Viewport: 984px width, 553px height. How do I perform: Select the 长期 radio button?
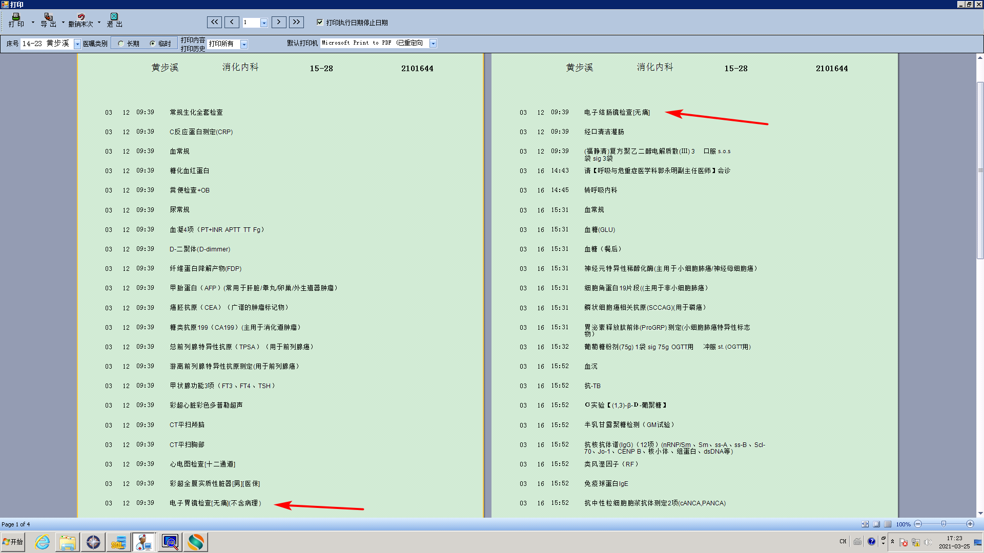pyautogui.click(x=121, y=44)
